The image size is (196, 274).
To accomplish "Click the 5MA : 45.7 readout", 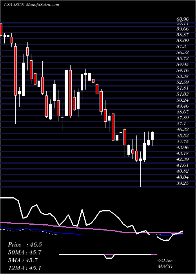I will pyautogui.click(x=23, y=260).
